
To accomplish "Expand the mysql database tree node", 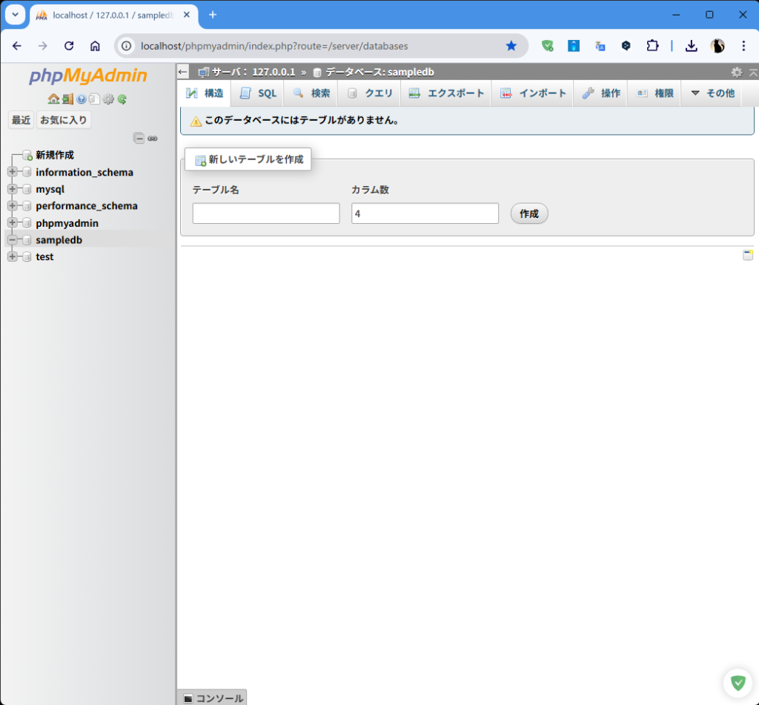I will (x=12, y=189).
